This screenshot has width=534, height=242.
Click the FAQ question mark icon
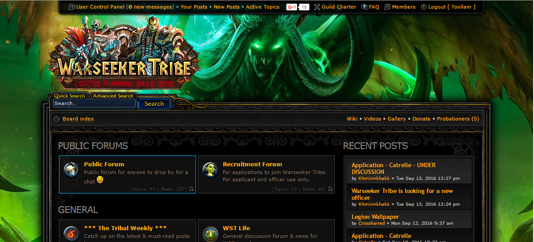coord(364,7)
